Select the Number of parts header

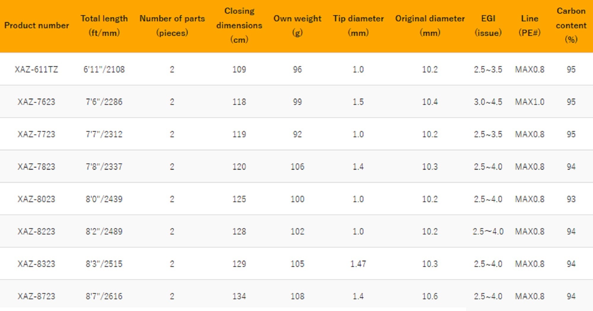172,26
